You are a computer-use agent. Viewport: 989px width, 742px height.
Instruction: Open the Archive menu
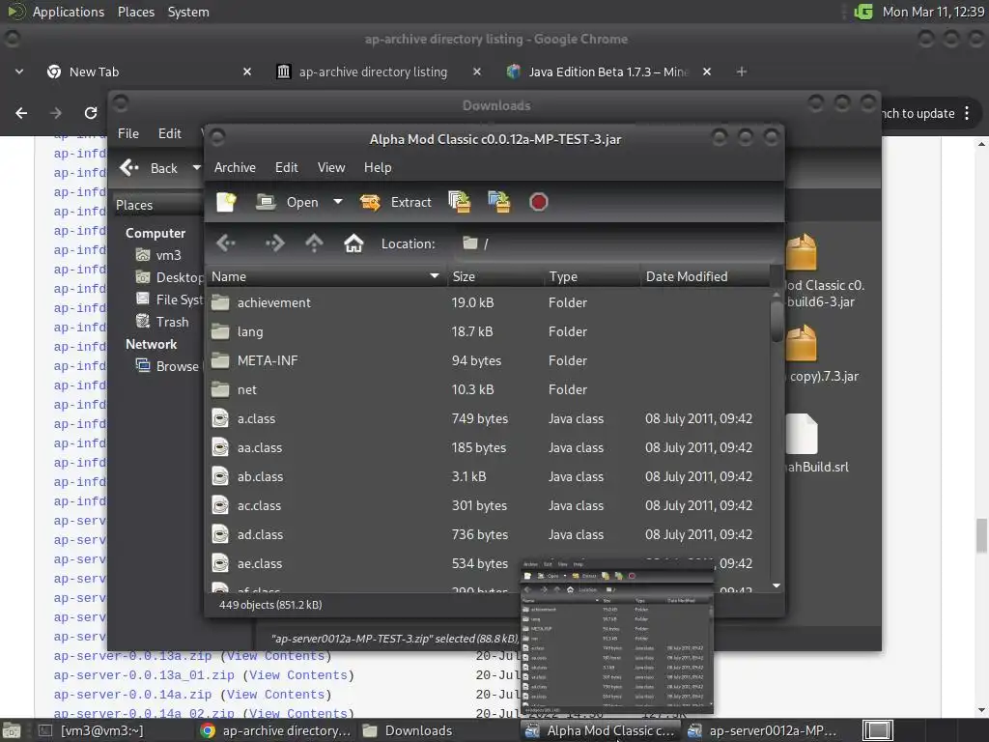tap(235, 167)
